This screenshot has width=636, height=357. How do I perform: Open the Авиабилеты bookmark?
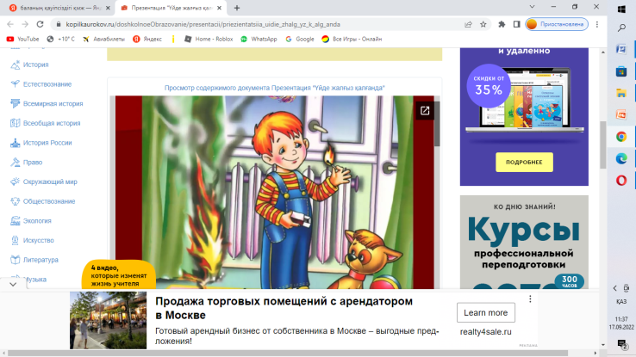tap(103, 40)
